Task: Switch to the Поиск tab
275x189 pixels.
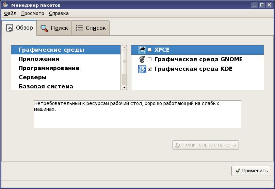Action: [x=54, y=28]
